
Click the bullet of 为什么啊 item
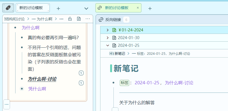(15, 28)
